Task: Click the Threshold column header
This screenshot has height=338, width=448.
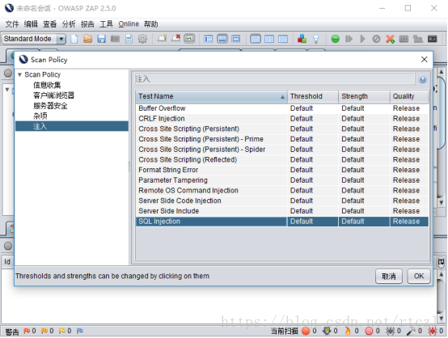Action: pos(313,96)
